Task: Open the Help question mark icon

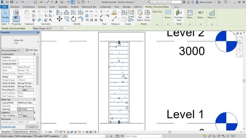Action: (226, 2)
